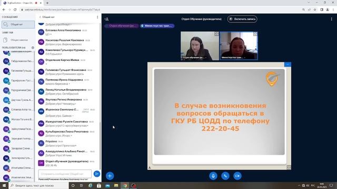Select user Захарова Елена in the users list
The width and height of the screenshot is (337, 189).
pos(18,148)
